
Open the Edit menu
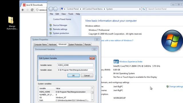(x=57, y=14)
